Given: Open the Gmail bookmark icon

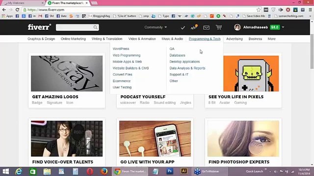Looking at the screenshot, I should tap(40, 16).
